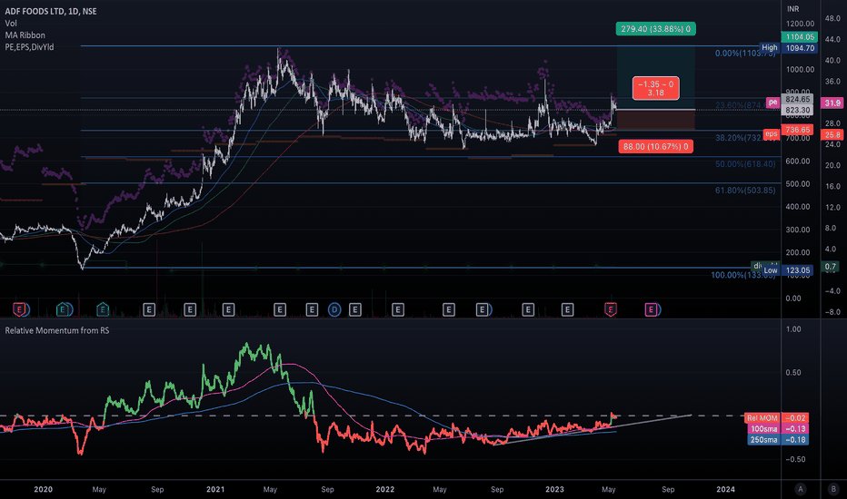The image size is (847, 499).
Task: Click the 2024 time axis label
Action: pos(725,489)
